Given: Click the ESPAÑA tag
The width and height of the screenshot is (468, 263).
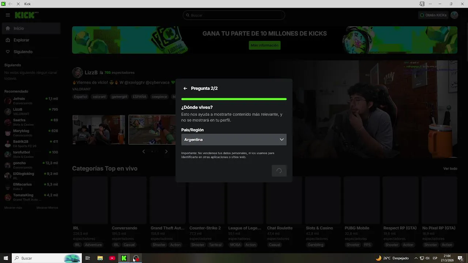Looking at the screenshot, I should (x=139, y=97).
